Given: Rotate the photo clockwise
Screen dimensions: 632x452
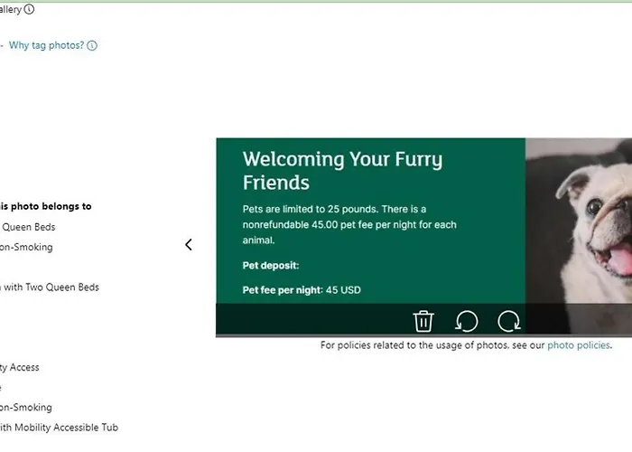Looking at the screenshot, I should (x=509, y=321).
